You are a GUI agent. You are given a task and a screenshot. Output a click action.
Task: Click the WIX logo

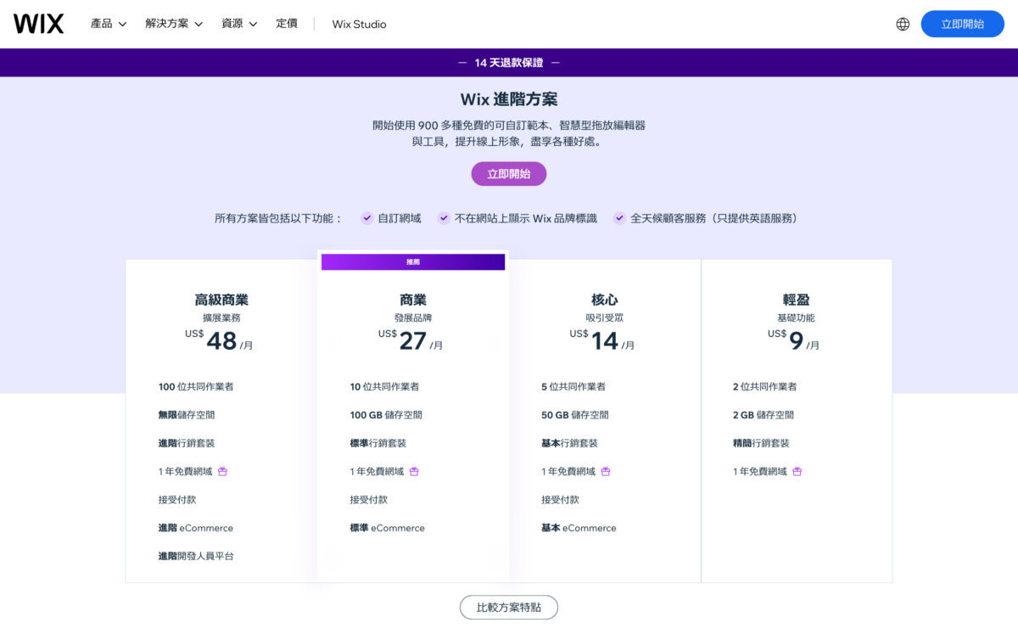point(38,24)
